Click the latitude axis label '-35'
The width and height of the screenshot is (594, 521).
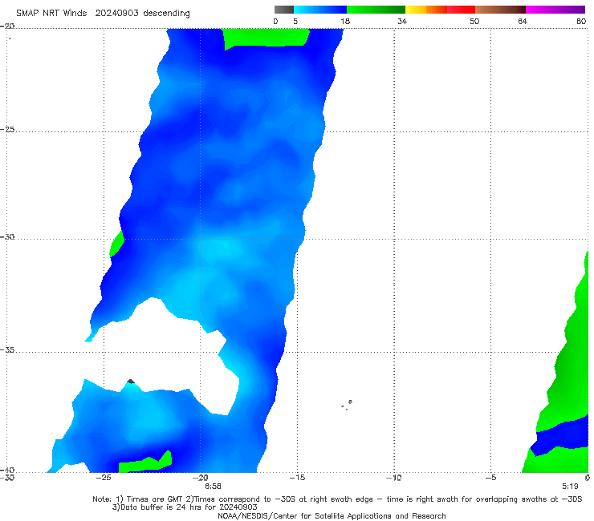pos(7,349)
